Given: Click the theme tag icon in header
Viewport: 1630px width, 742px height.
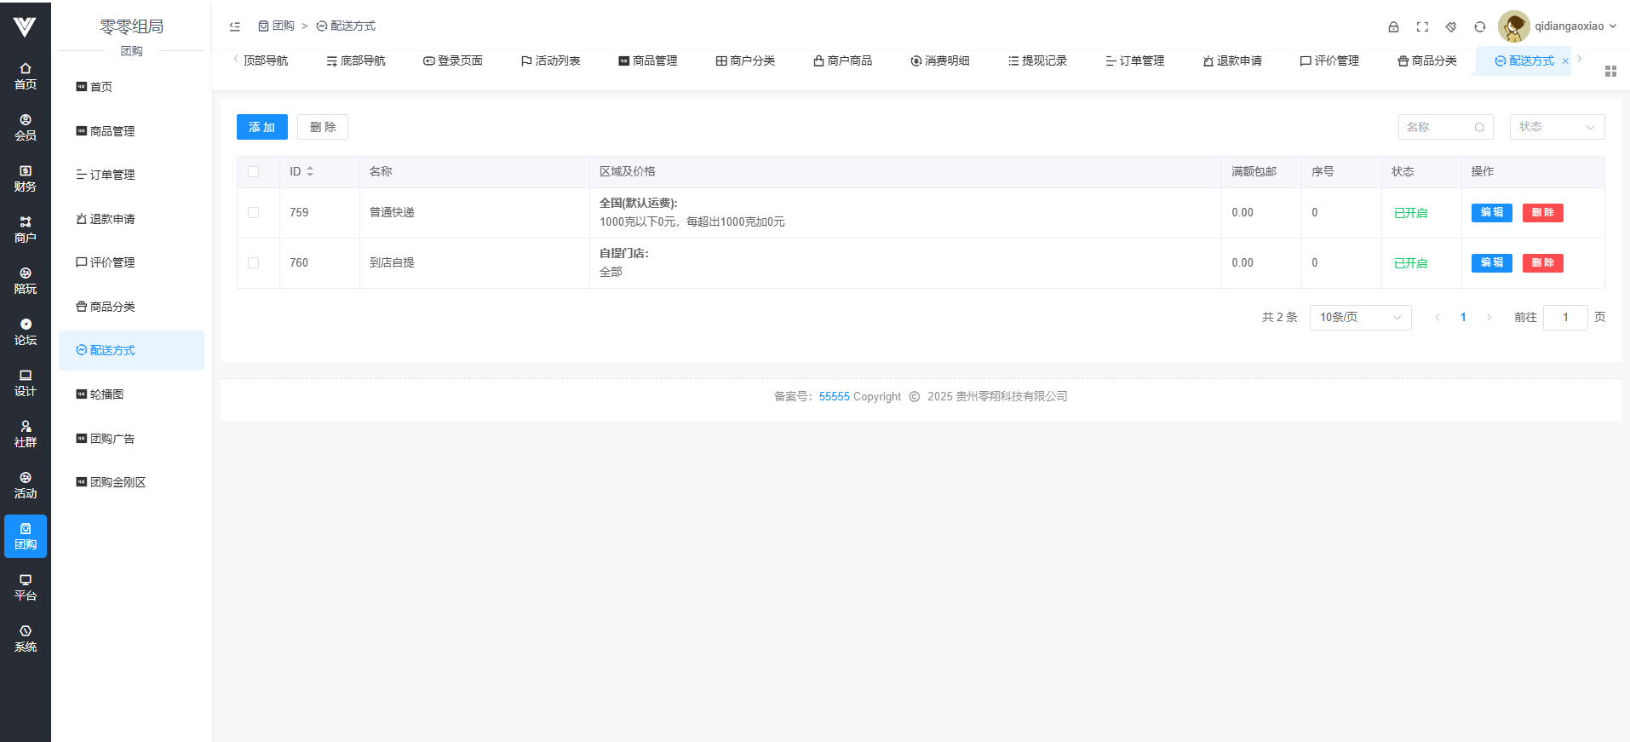Looking at the screenshot, I should (x=1451, y=26).
